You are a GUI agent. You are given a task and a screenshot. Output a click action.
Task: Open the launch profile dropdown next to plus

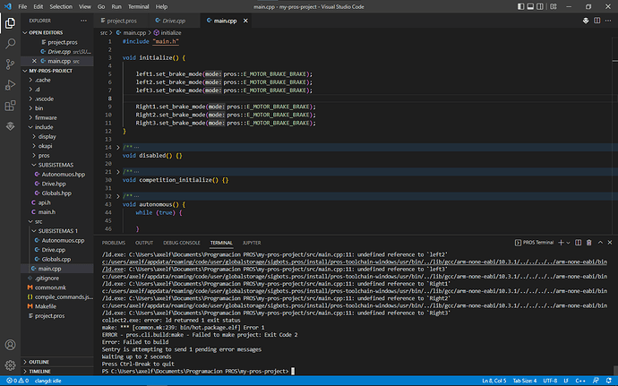point(568,243)
